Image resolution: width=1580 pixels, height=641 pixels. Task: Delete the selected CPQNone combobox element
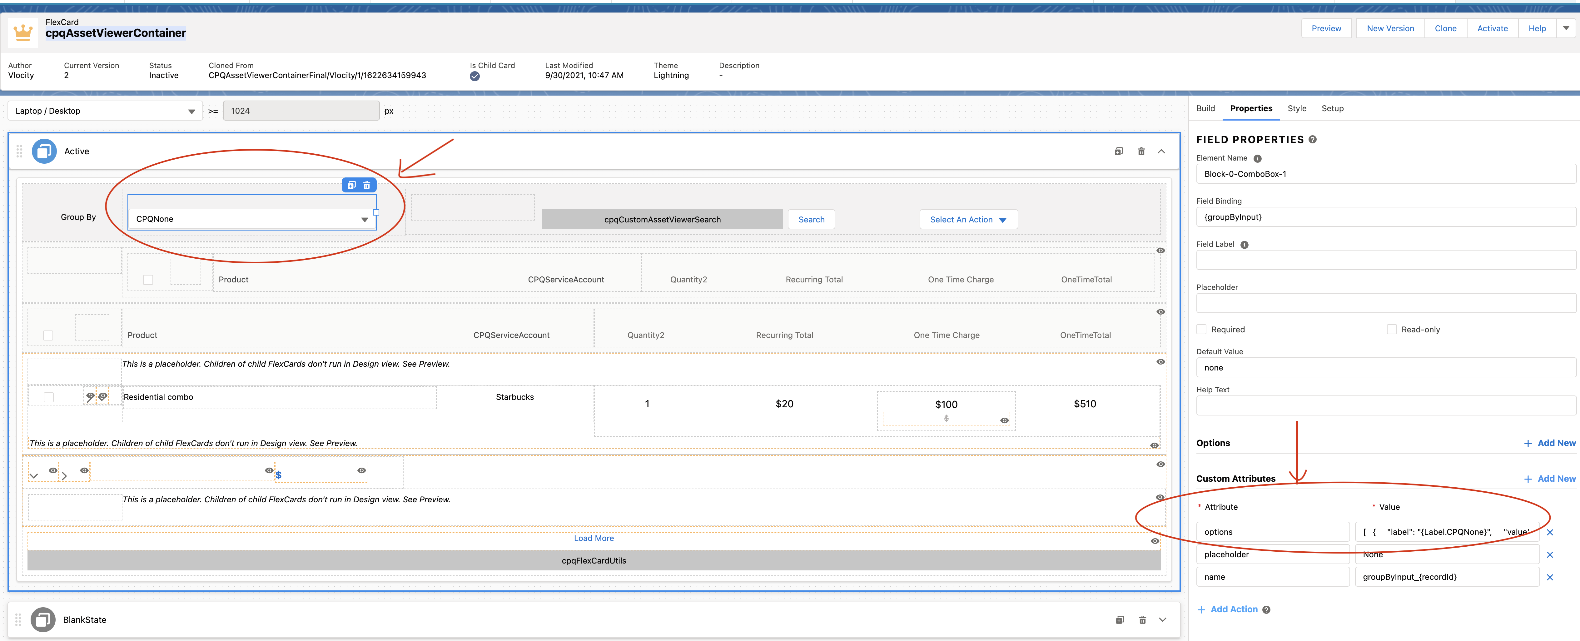point(367,185)
